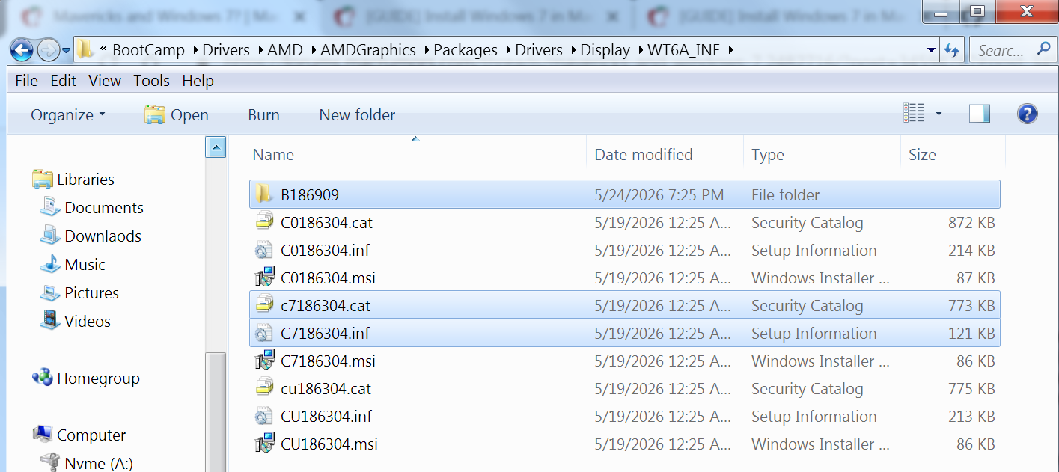The image size is (1059, 472).
Task: Open the Videos library
Action: coord(76,321)
